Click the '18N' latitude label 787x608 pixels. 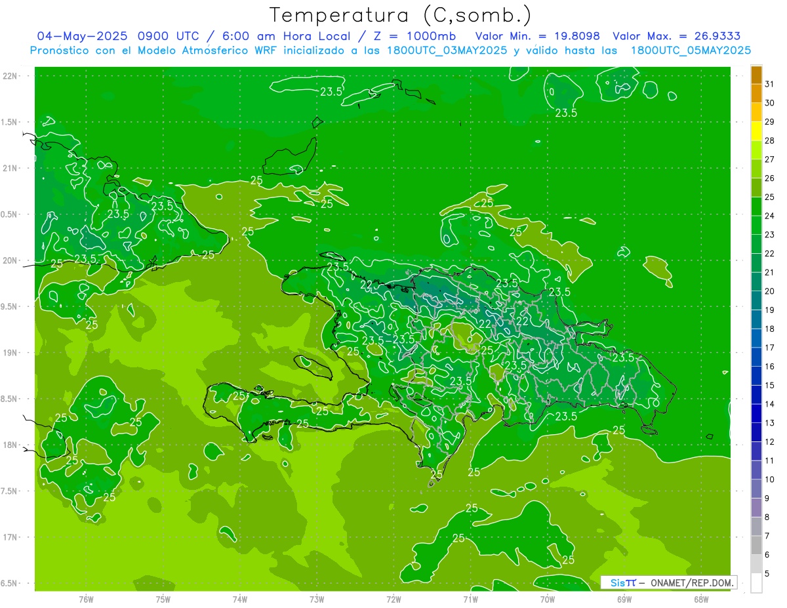click(x=9, y=445)
